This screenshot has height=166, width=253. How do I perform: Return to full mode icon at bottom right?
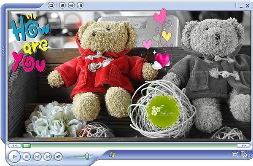(244, 154)
